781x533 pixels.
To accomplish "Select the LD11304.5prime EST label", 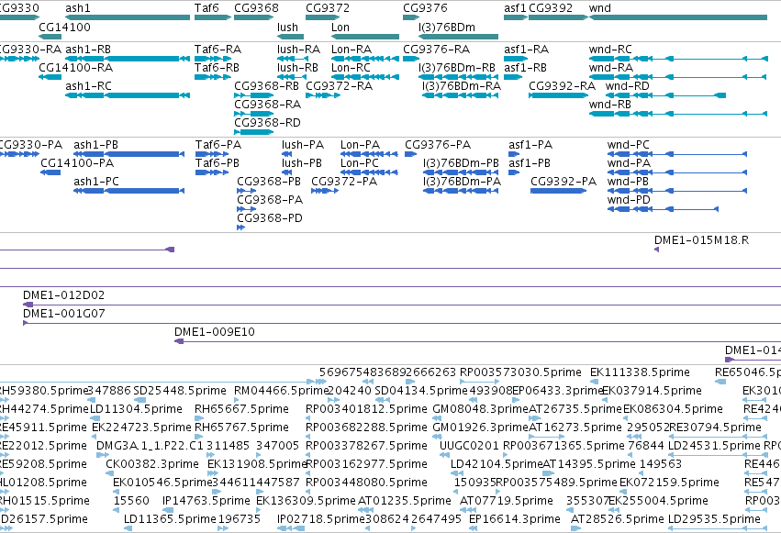I will [x=136, y=409].
